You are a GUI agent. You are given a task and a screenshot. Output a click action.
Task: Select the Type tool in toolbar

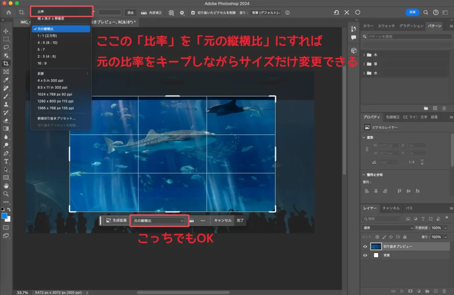click(x=6, y=161)
